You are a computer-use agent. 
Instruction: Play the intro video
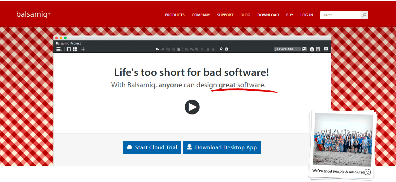click(192, 107)
